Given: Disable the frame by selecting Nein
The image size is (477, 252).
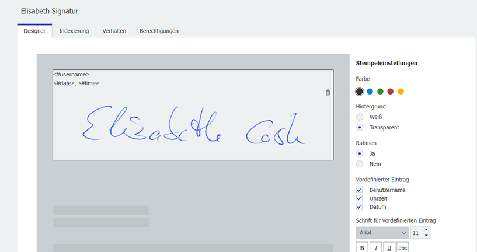Looking at the screenshot, I should click(360, 164).
